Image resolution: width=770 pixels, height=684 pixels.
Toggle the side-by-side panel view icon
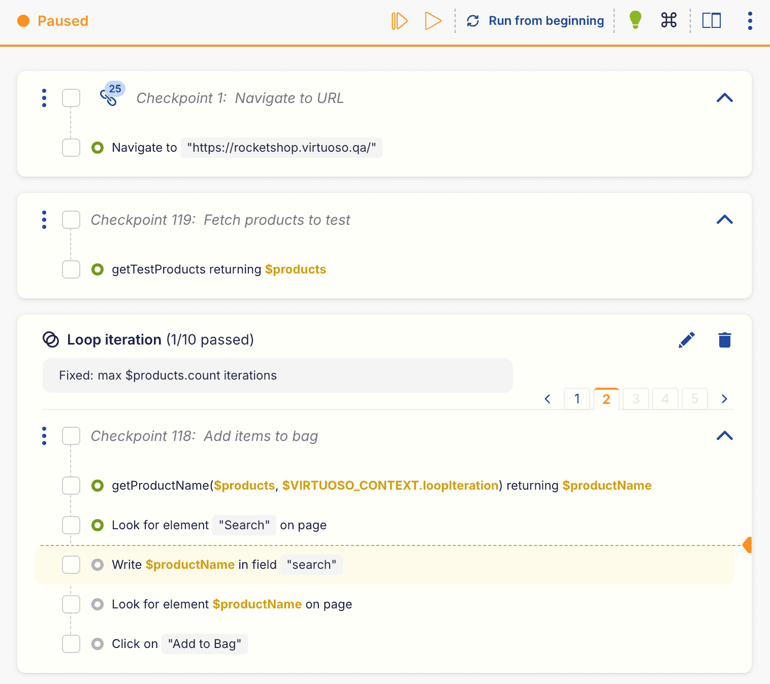pos(711,21)
